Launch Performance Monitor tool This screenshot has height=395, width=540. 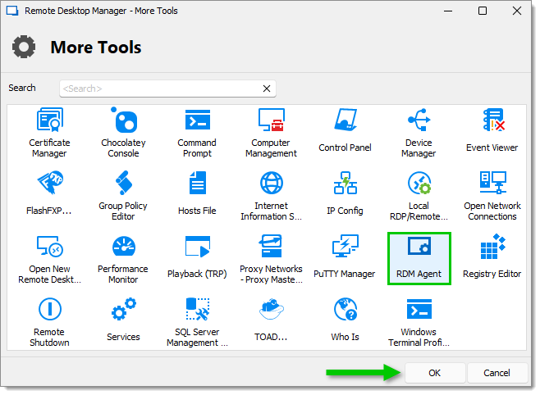(x=123, y=258)
